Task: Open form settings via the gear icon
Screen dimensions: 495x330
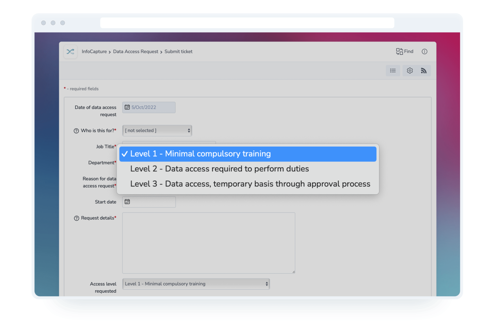Action: tap(409, 71)
